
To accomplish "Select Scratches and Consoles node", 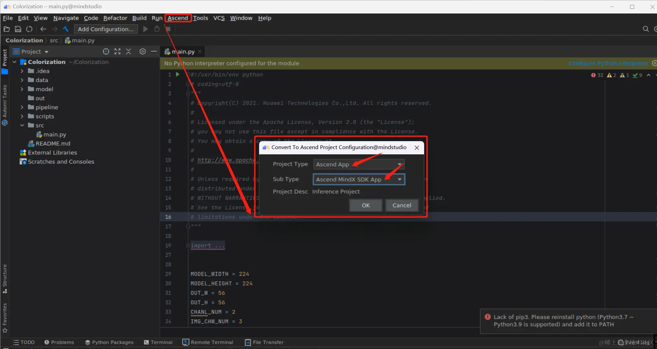I will pos(57,162).
